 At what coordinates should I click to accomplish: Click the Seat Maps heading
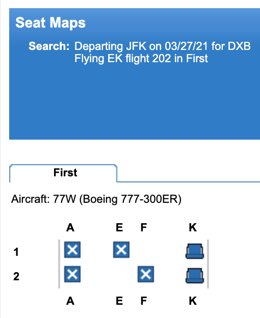point(50,23)
